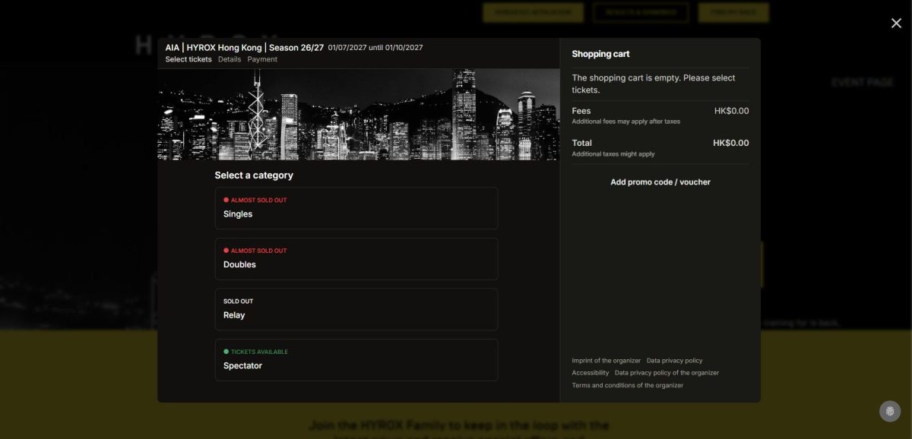Pick the Spectator ticket category
This screenshot has width=912, height=439.
click(356, 360)
